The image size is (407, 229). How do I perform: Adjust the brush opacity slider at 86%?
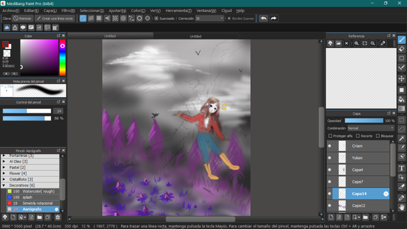coord(27,118)
